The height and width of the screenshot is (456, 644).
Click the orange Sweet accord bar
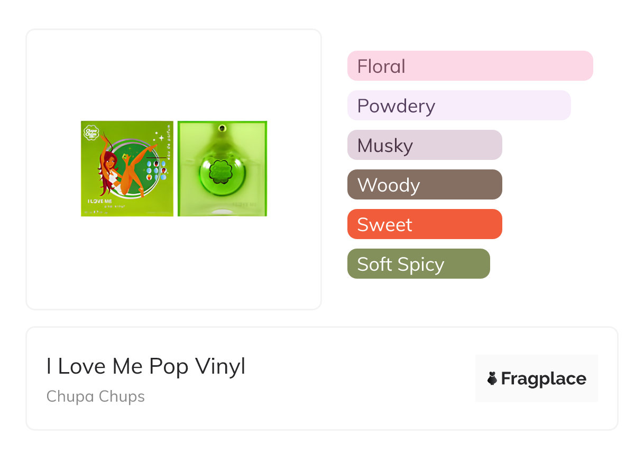pos(424,224)
